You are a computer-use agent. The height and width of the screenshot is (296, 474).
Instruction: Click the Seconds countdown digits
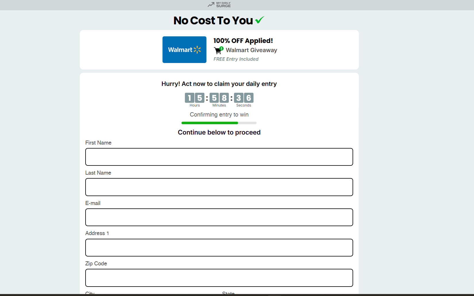click(244, 98)
